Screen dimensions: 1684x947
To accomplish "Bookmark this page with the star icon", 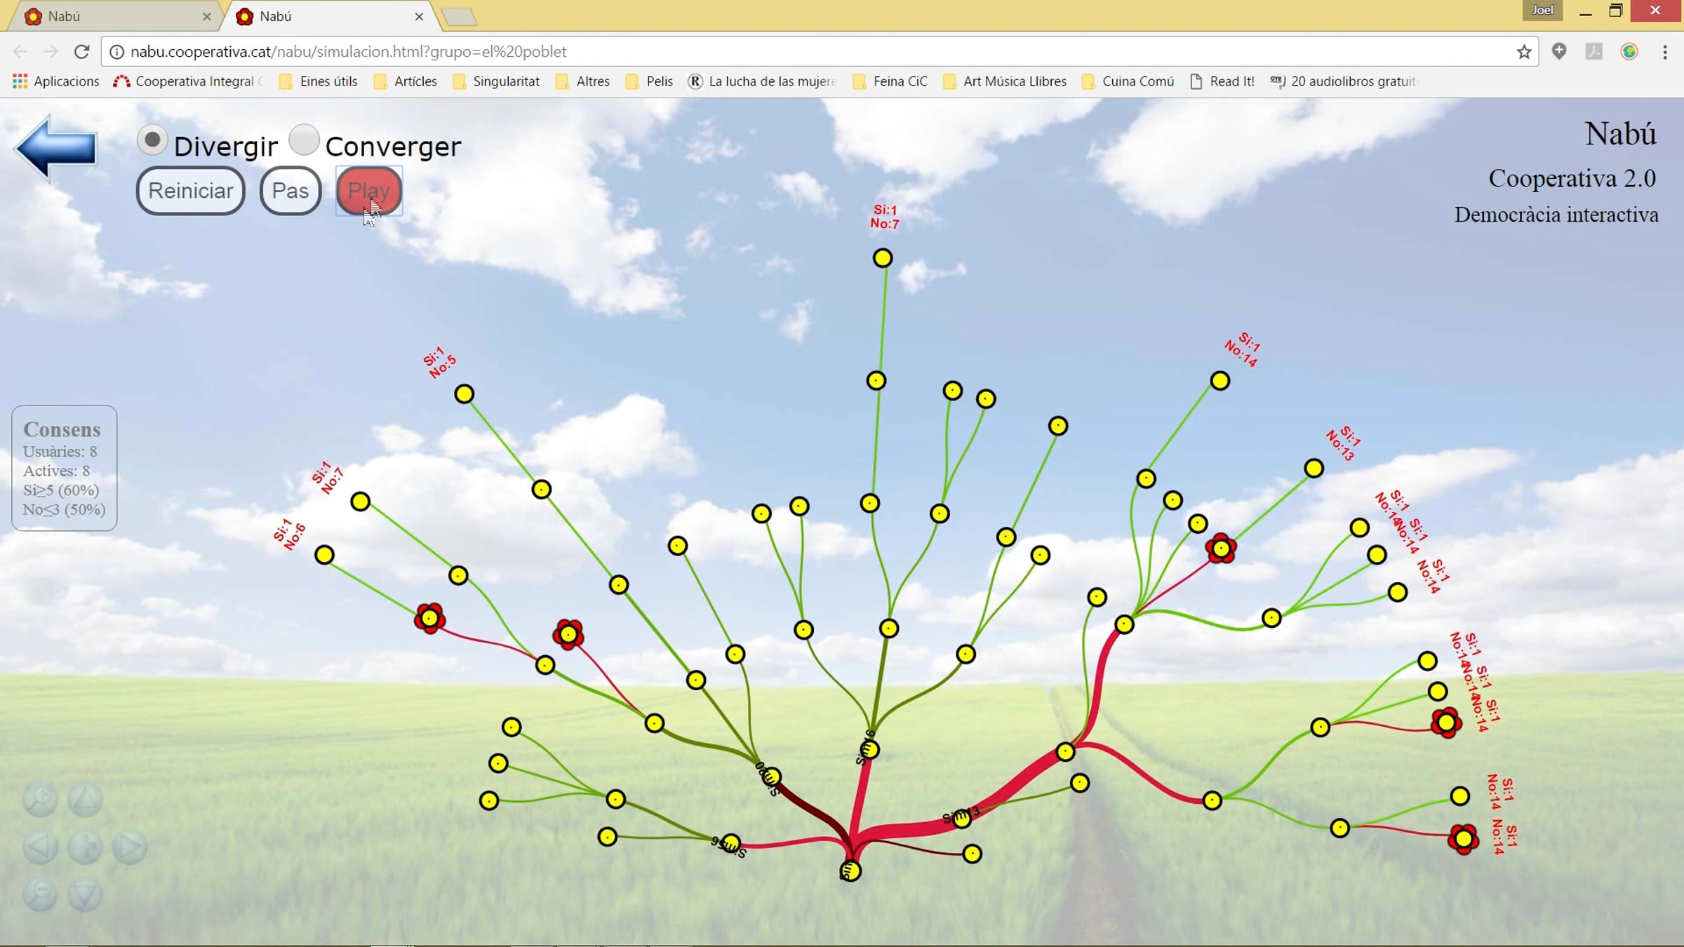I will tap(1523, 52).
